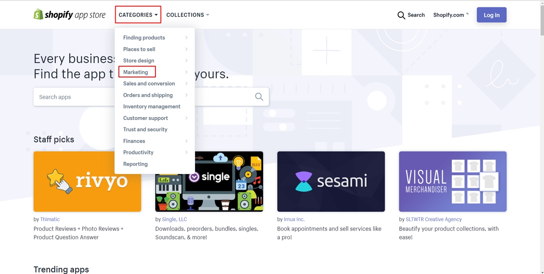Open the Single, LLC developer link
544x274 pixels.
(175, 219)
